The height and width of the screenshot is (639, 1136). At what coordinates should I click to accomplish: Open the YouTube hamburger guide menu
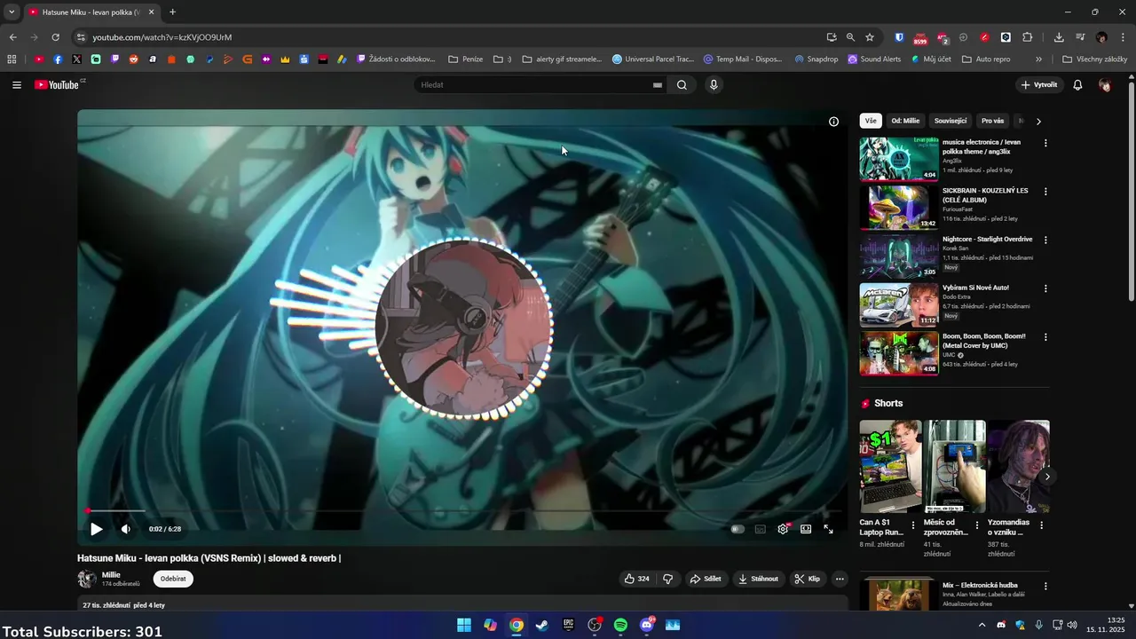[x=17, y=85]
